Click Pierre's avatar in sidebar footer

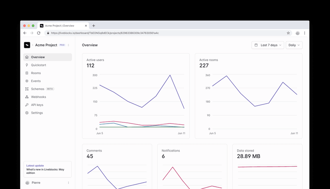coord(27,183)
